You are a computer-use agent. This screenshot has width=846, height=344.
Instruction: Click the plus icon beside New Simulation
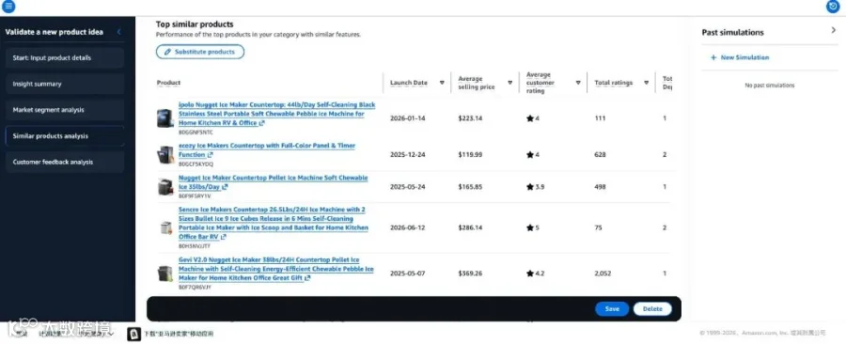click(713, 57)
